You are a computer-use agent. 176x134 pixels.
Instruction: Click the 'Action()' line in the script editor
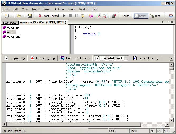[x=83, y=27]
